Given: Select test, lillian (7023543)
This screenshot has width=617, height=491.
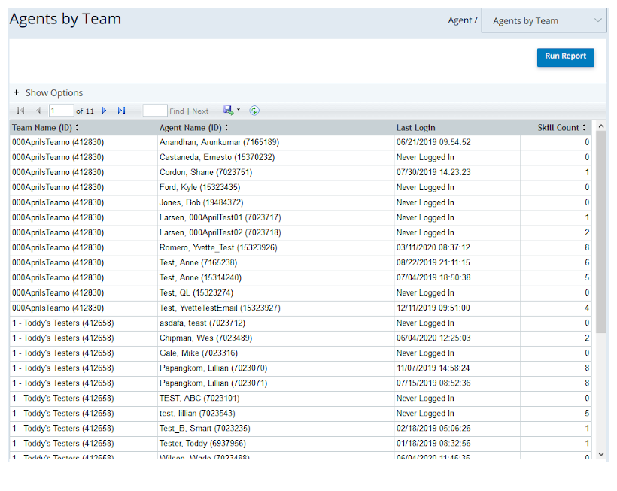Looking at the screenshot, I should point(197,413).
